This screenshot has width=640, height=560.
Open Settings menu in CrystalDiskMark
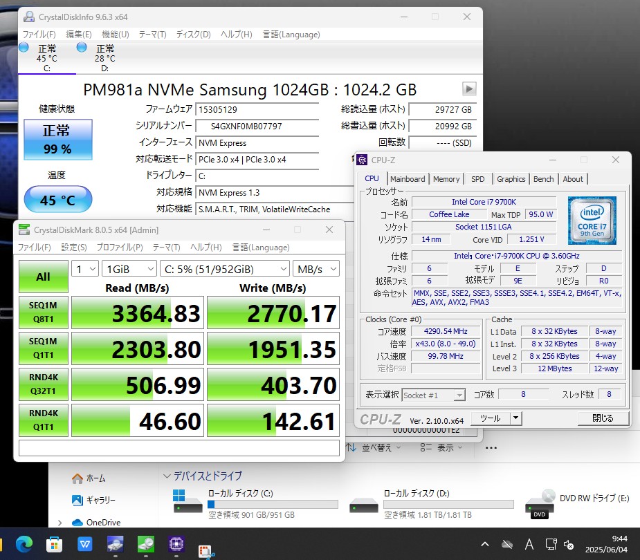[x=74, y=248]
